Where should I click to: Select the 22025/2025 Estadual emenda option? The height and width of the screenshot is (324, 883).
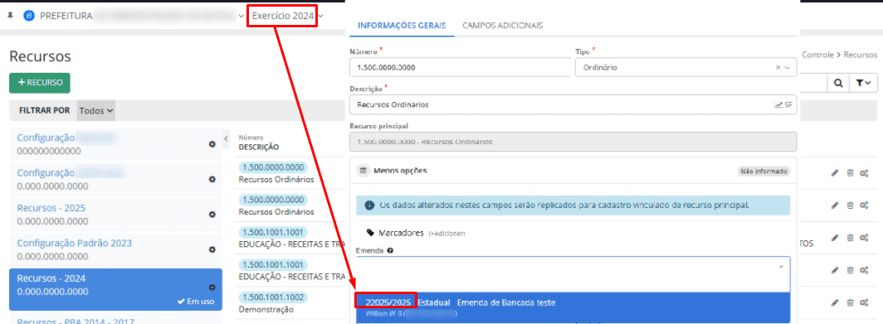(x=573, y=307)
